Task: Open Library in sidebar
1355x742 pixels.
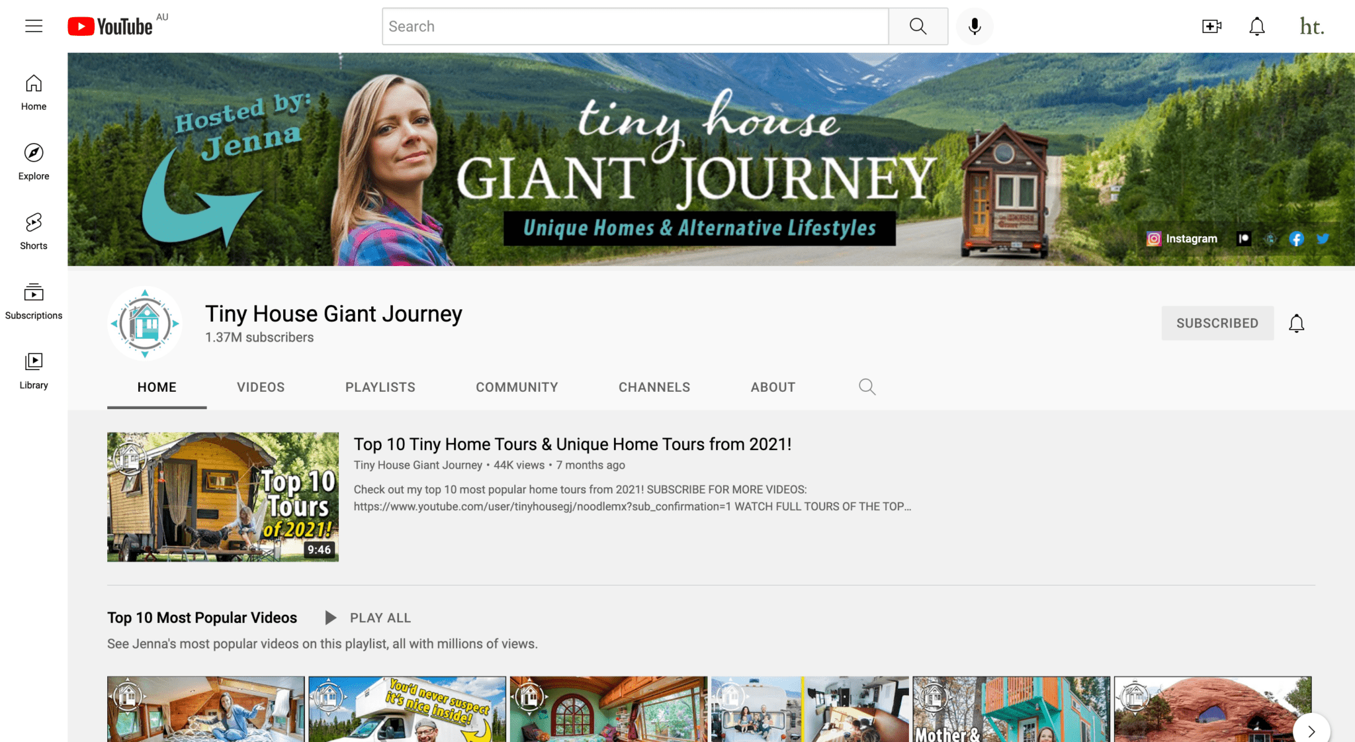Action: [34, 371]
